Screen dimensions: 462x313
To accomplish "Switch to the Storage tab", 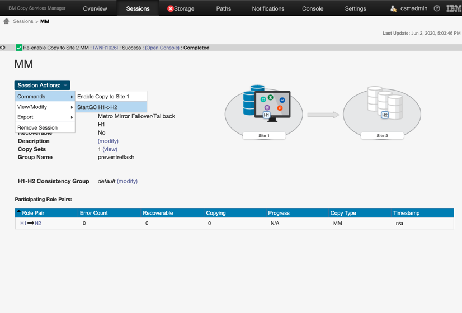I will pyautogui.click(x=184, y=8).
